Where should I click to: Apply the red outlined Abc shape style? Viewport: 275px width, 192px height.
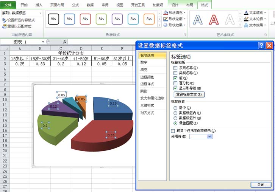pos(85,19)
